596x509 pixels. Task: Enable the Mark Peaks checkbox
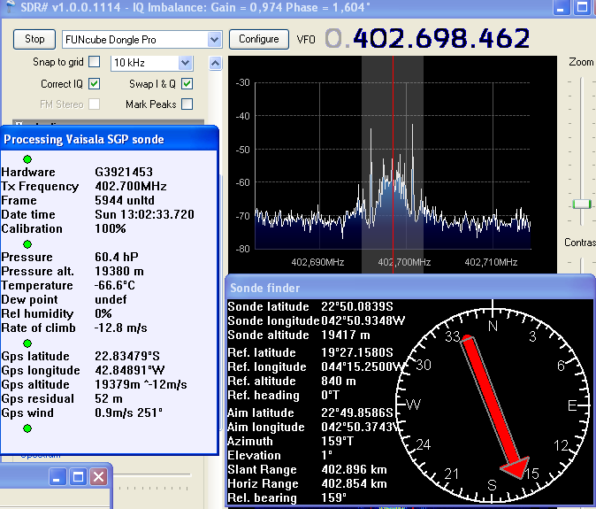pos(187,104)
